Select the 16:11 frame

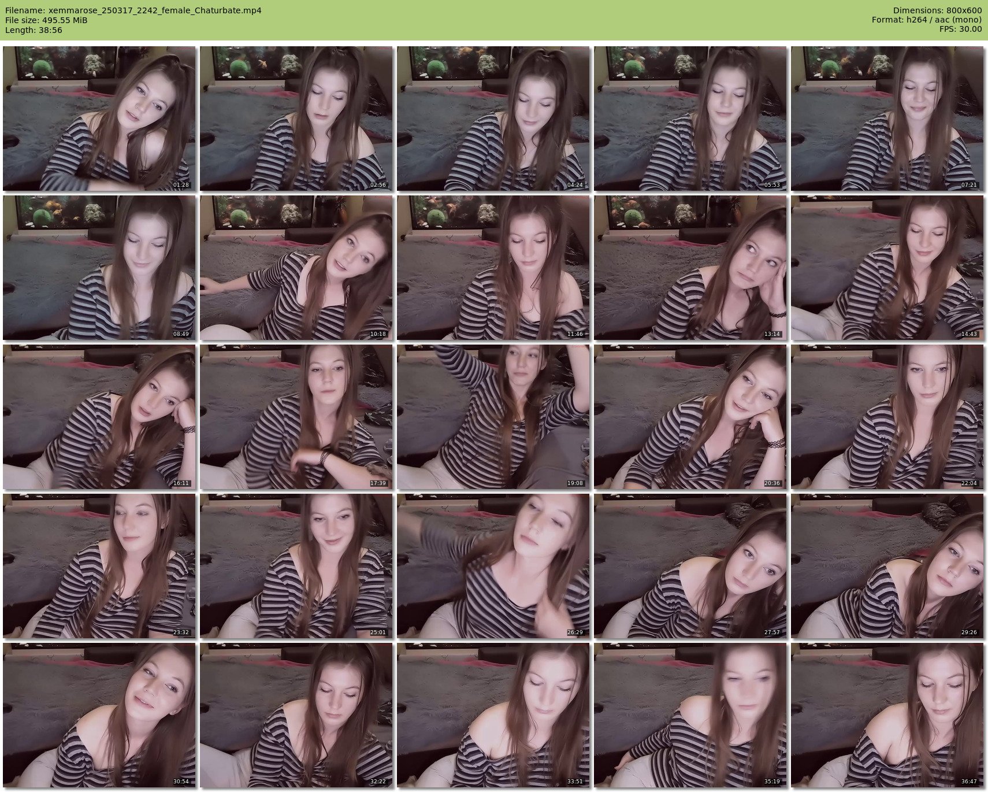click(x=99, y=417)
